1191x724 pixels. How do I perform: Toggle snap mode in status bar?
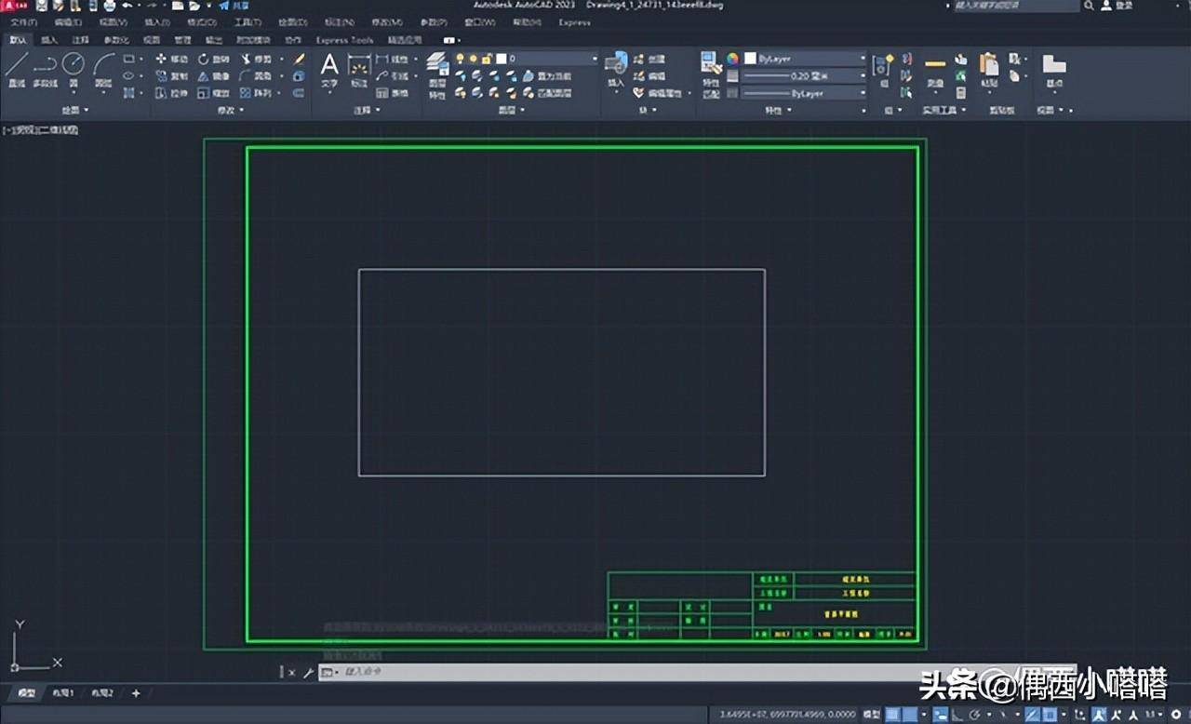tap(911, 715)
